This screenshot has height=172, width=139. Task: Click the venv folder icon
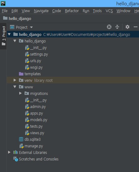[x=21, y=80]
